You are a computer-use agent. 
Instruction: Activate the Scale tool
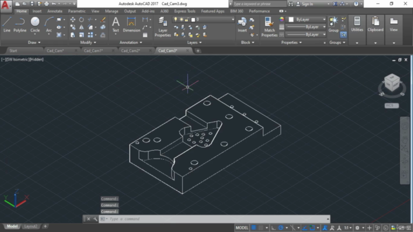coord(82,35)
